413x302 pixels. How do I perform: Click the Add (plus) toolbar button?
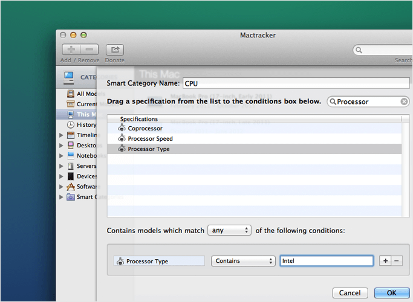pos(71,50)
